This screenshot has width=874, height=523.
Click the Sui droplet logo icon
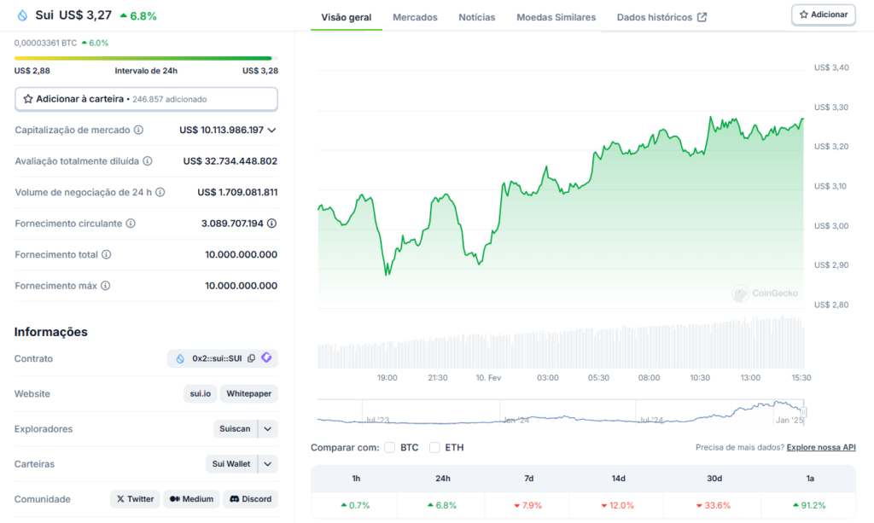[22, 15]
